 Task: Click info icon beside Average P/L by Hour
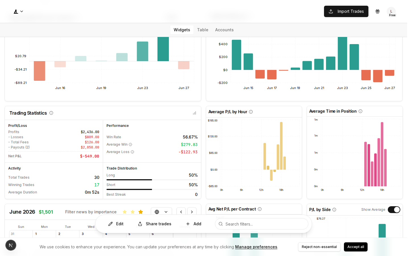[251, 112]
